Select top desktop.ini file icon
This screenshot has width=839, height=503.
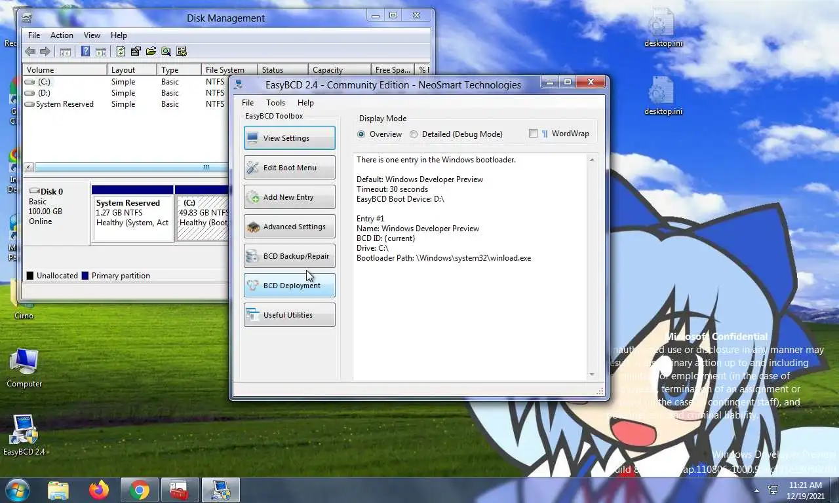(663, 28)
